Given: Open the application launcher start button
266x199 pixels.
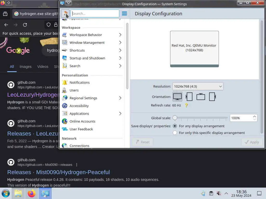Looking at the screenshot, I should point(6,193).
